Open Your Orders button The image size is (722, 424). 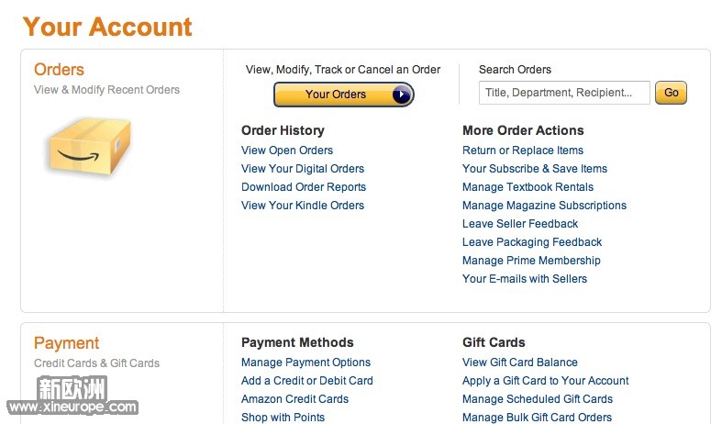coord(343,95)
